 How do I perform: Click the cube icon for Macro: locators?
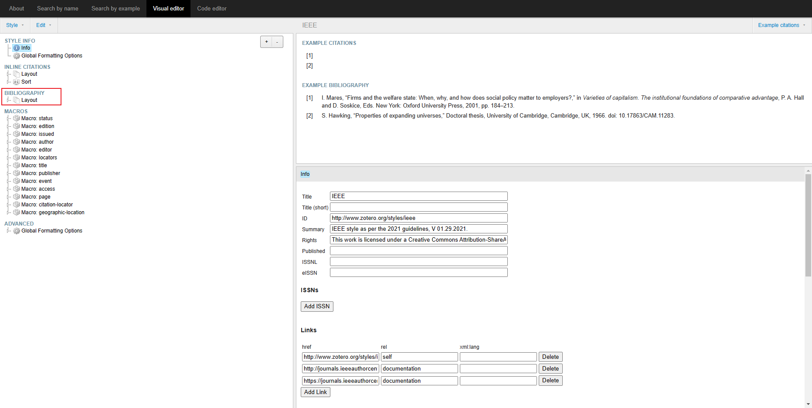(x=17, y=158)
